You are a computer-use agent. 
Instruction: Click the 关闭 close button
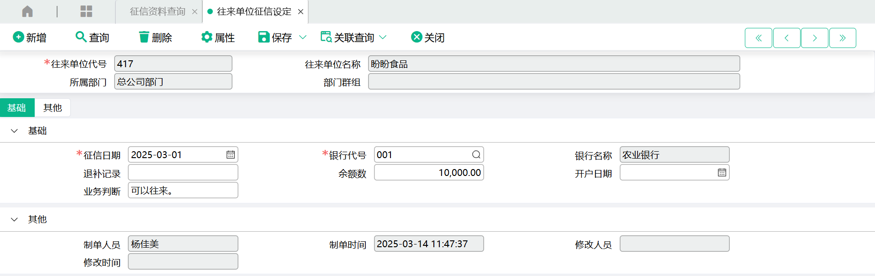coord(428,37)
